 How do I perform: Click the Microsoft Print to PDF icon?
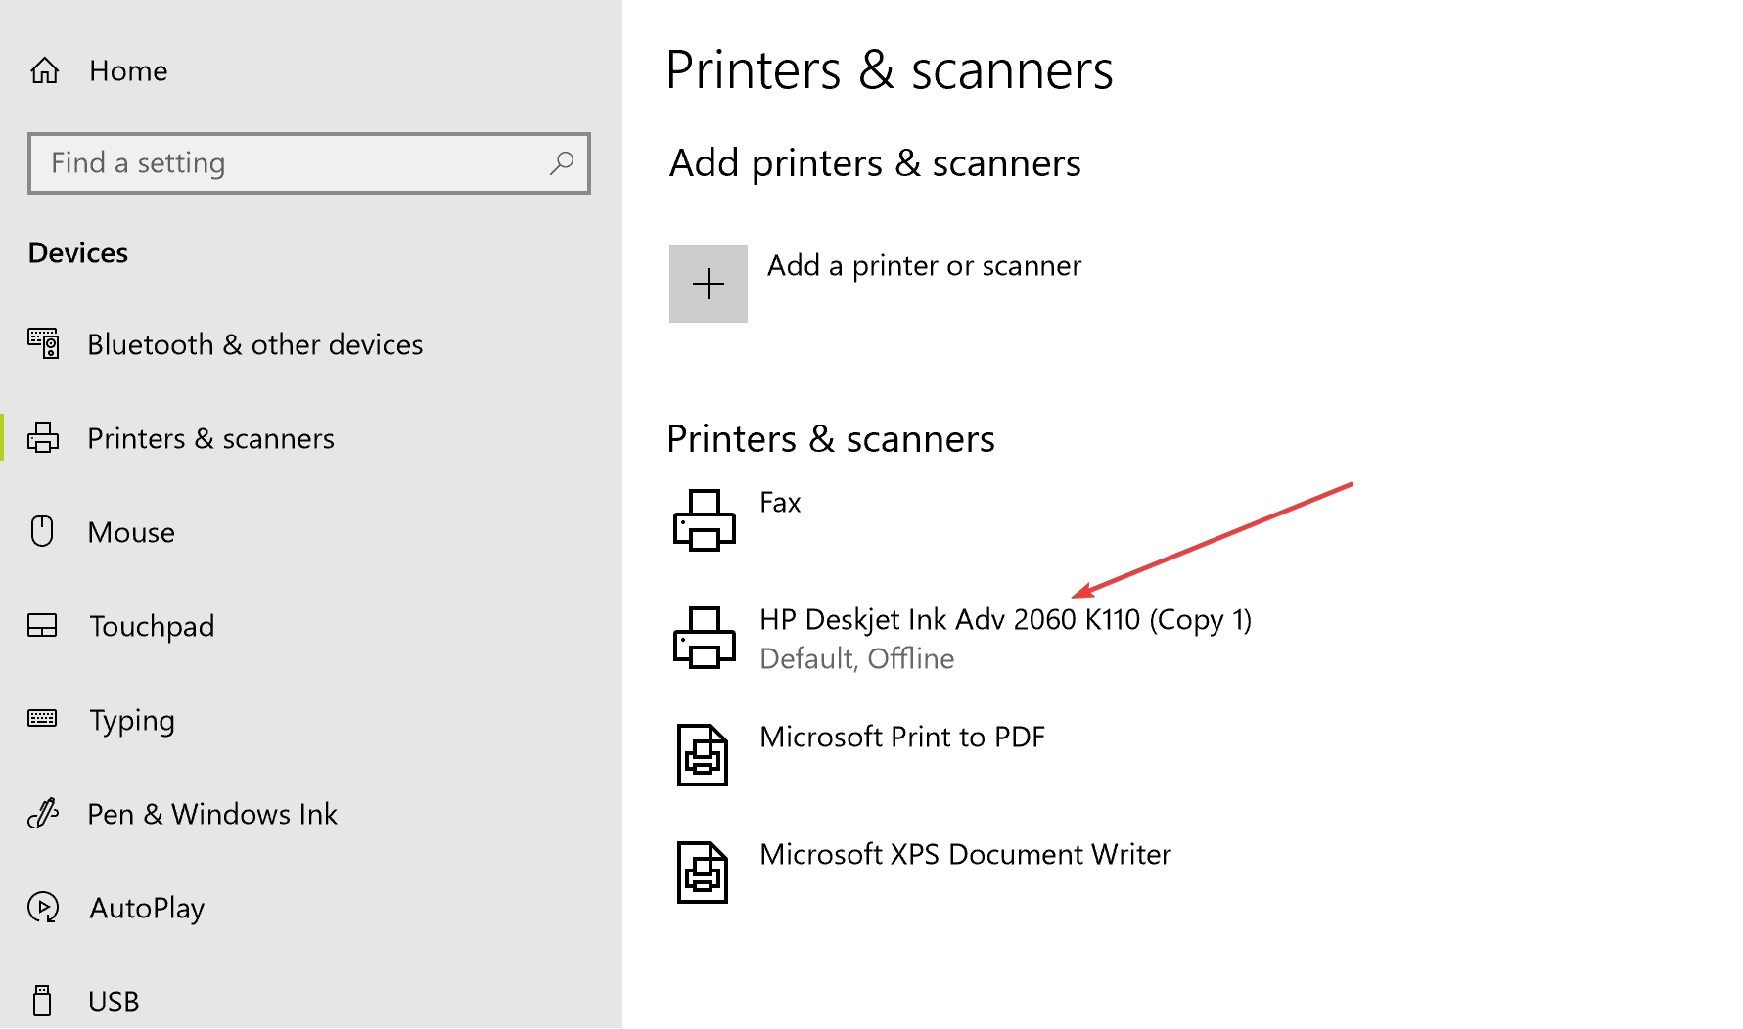tap(703, 755)
